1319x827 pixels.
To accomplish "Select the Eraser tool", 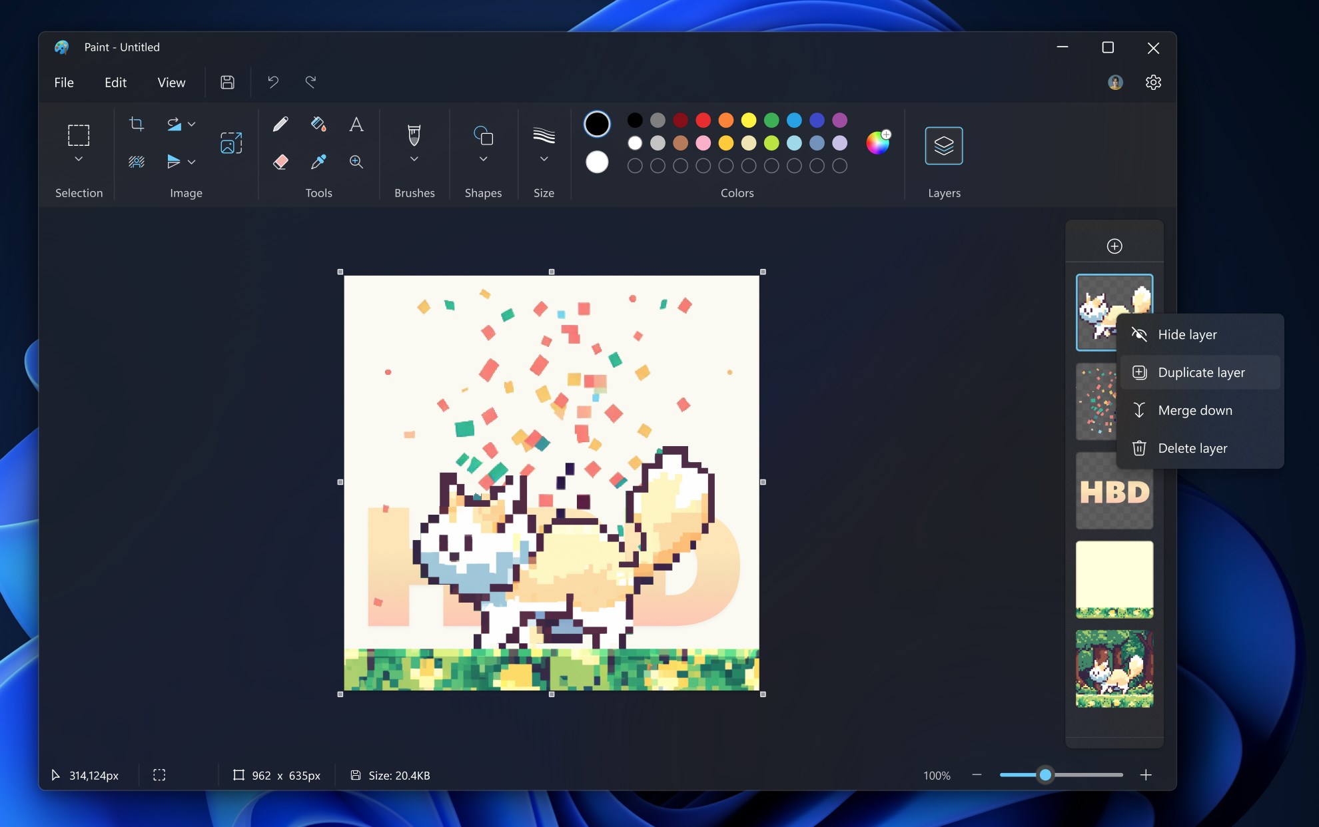I will (280, 161).
